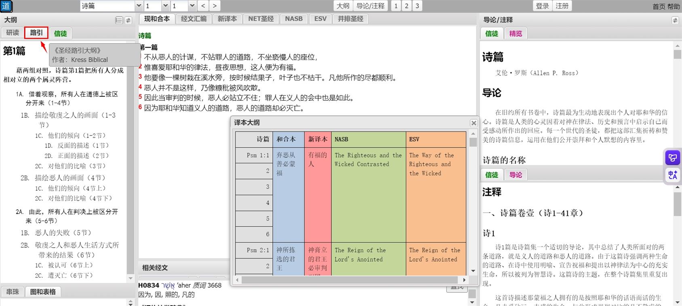Image resolution: width=682 pixels, height=306 pixels.
Task: Go to the previous chapter with the < button
Action: [203, 6]
